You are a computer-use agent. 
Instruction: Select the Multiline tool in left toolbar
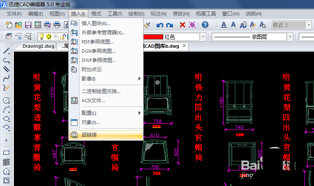(6, 69)
